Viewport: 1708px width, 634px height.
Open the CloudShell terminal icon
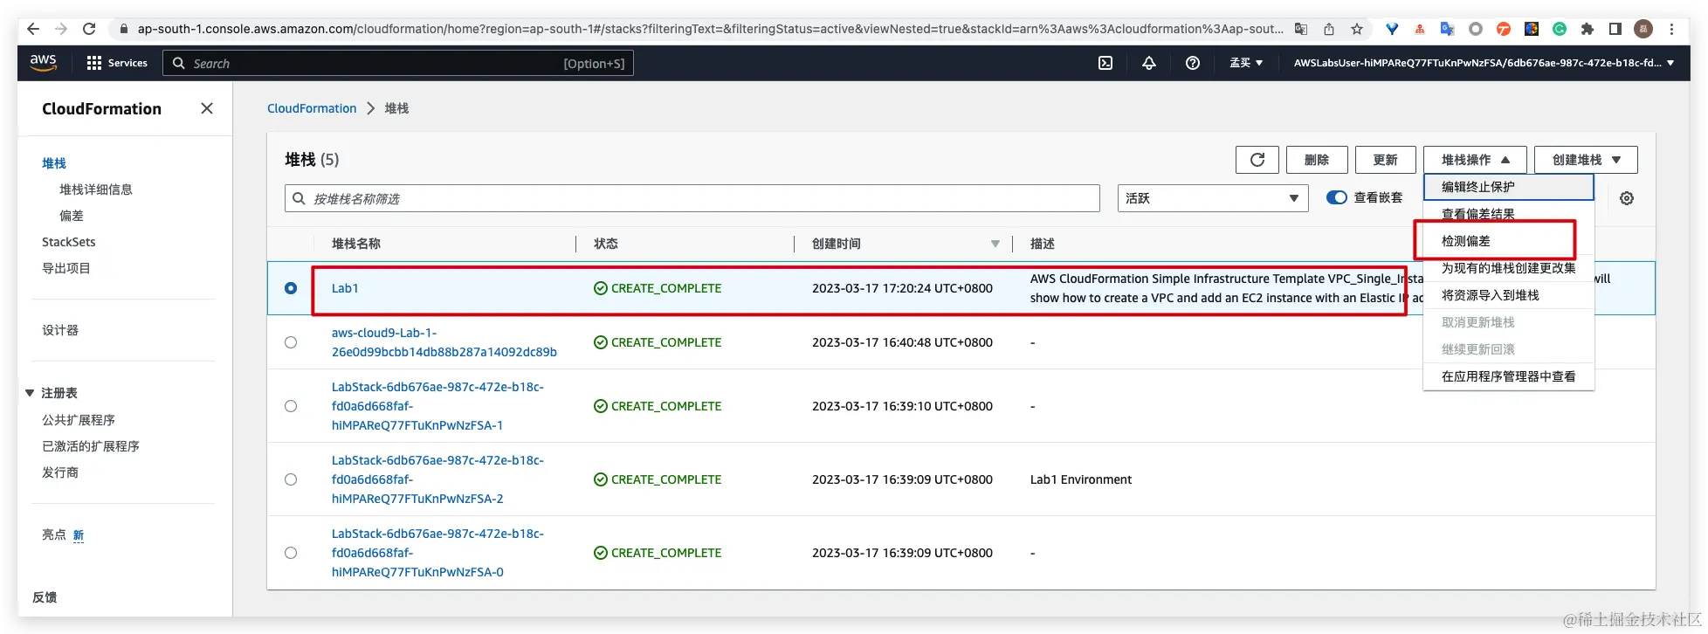1105,63
